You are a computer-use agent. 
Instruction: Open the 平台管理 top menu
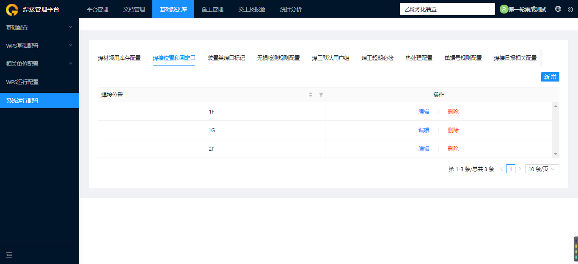pyautogui.click(x=97, y=9)
